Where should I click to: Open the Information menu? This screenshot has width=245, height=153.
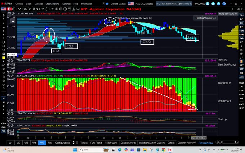(87, 4)
